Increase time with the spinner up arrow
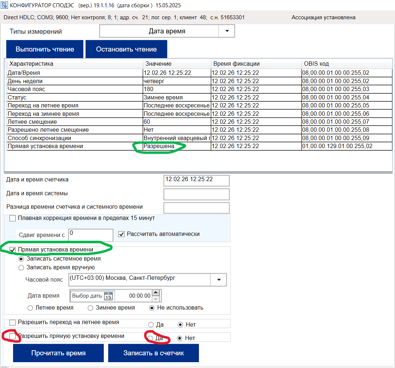The width and height of the screenshot is (395, 368). 155,293
